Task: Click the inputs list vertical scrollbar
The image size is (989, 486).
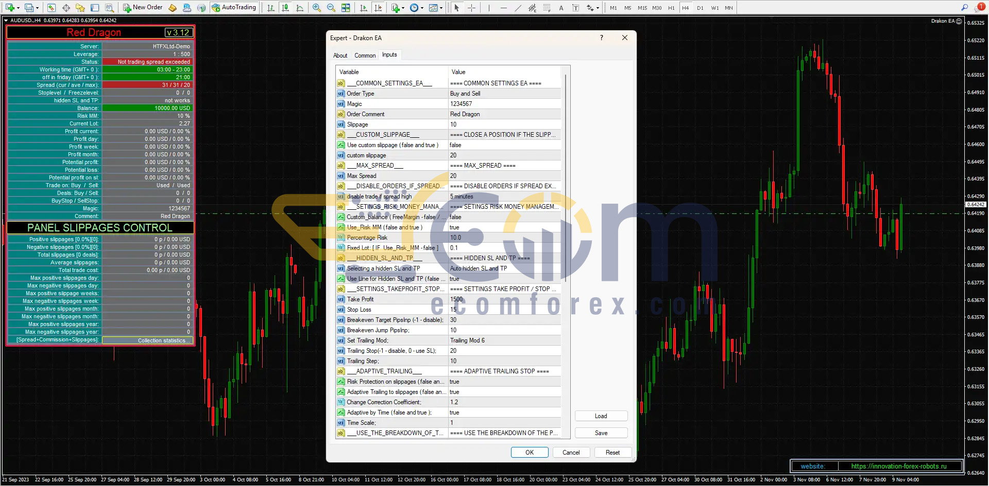Action: click(x=566, y=178)
